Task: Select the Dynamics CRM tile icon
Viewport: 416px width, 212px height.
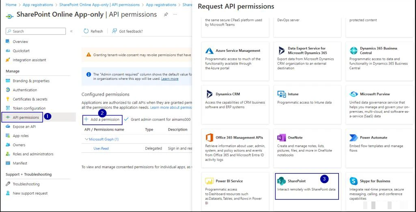Action: [209, 94]
